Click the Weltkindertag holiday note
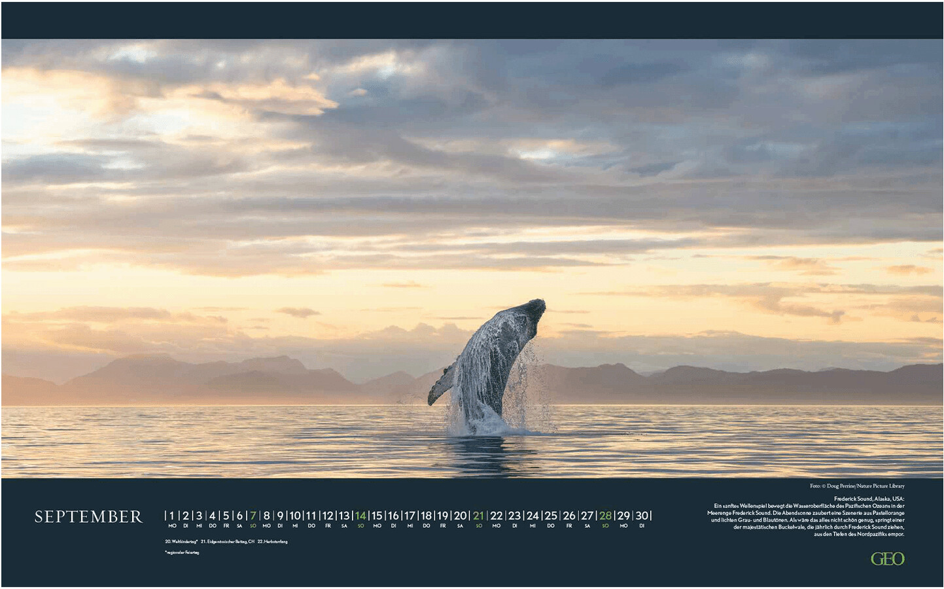The image size is (944, 589). click(x=181, y=542)
